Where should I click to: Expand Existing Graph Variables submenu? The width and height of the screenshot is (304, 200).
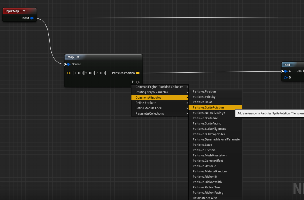[160, 92]
